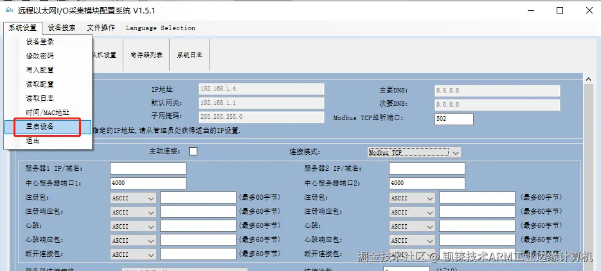Click server 2 注册包 text field
This screenshot has width=601, height=271.
(477, 198)
